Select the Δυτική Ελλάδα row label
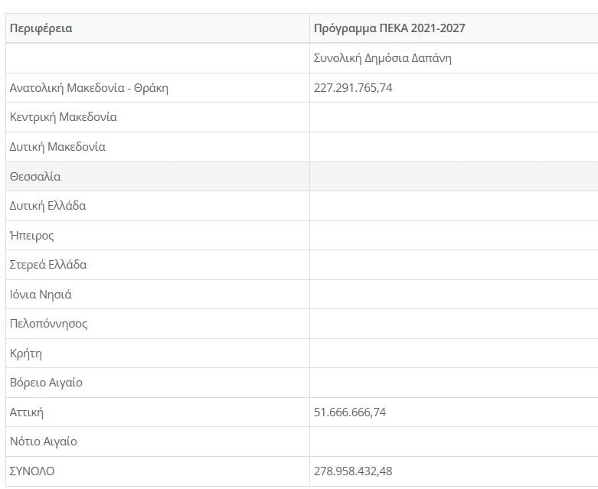The height and width of the screenshot is (489, 598). (47, 206)
